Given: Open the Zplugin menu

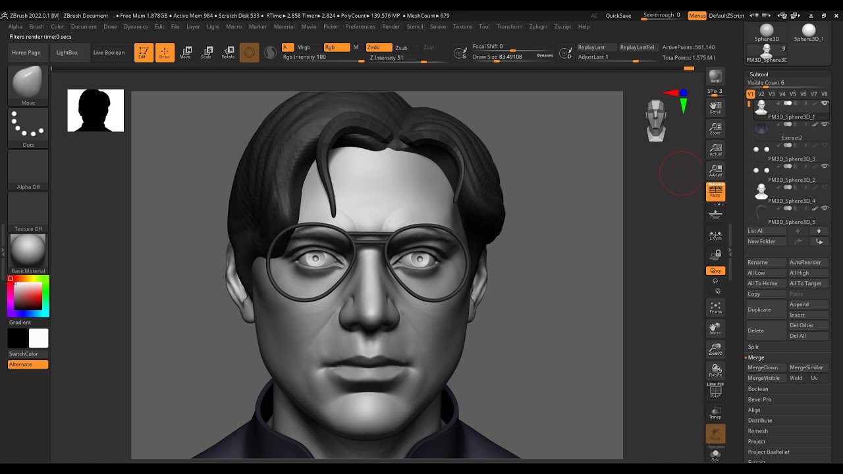Looking at the screenshot, I should (538, 27).
